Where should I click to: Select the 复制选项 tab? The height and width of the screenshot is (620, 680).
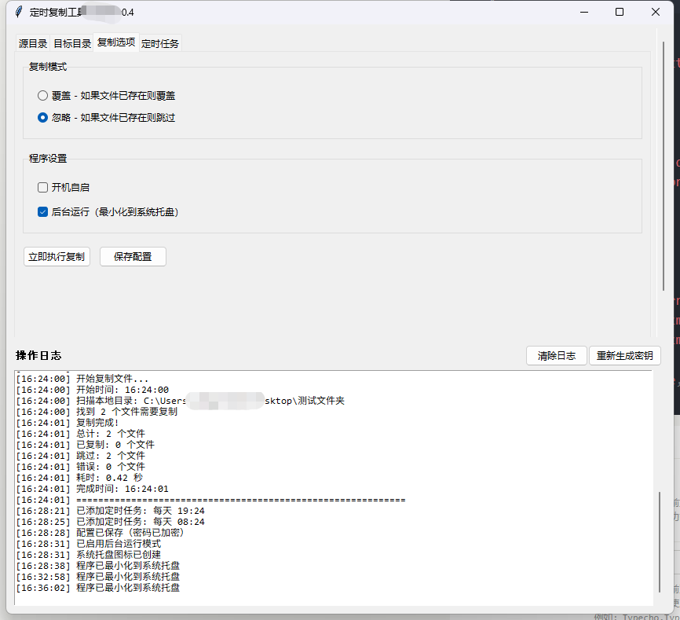click(116, 42)
